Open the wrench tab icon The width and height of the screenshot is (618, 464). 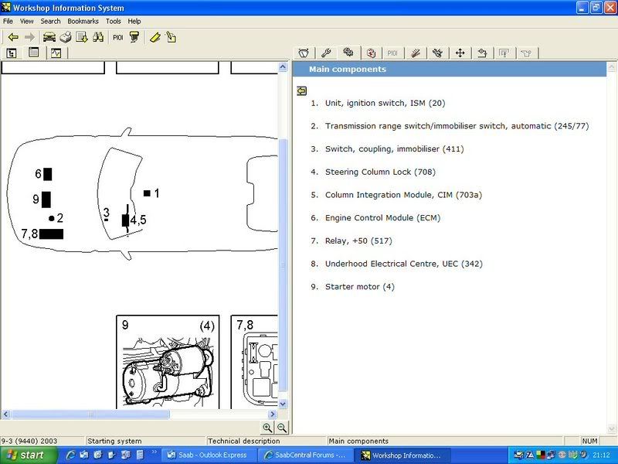(x=326, y=53)
